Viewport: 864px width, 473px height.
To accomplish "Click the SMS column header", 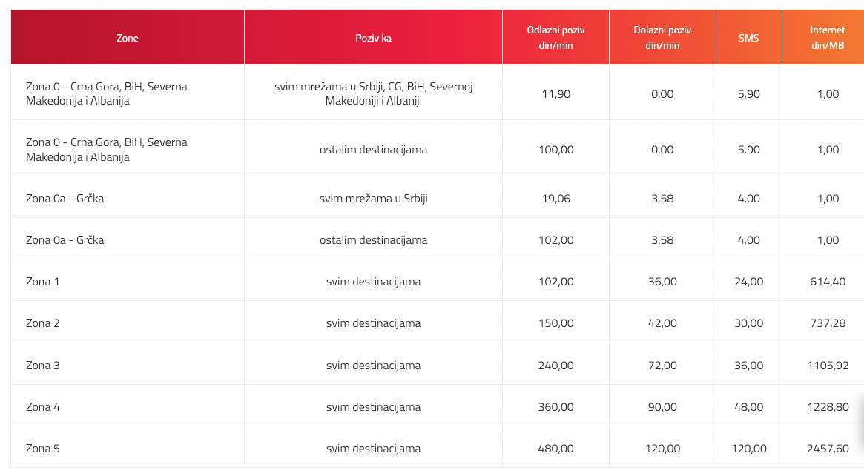I will tap(748, 38).
